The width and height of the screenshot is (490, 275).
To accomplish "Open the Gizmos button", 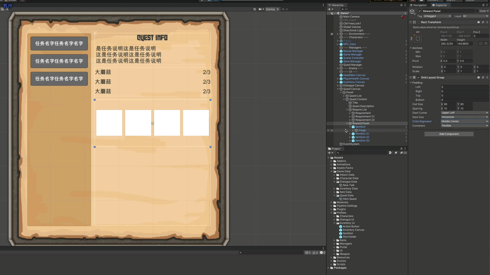I will 270,9.
